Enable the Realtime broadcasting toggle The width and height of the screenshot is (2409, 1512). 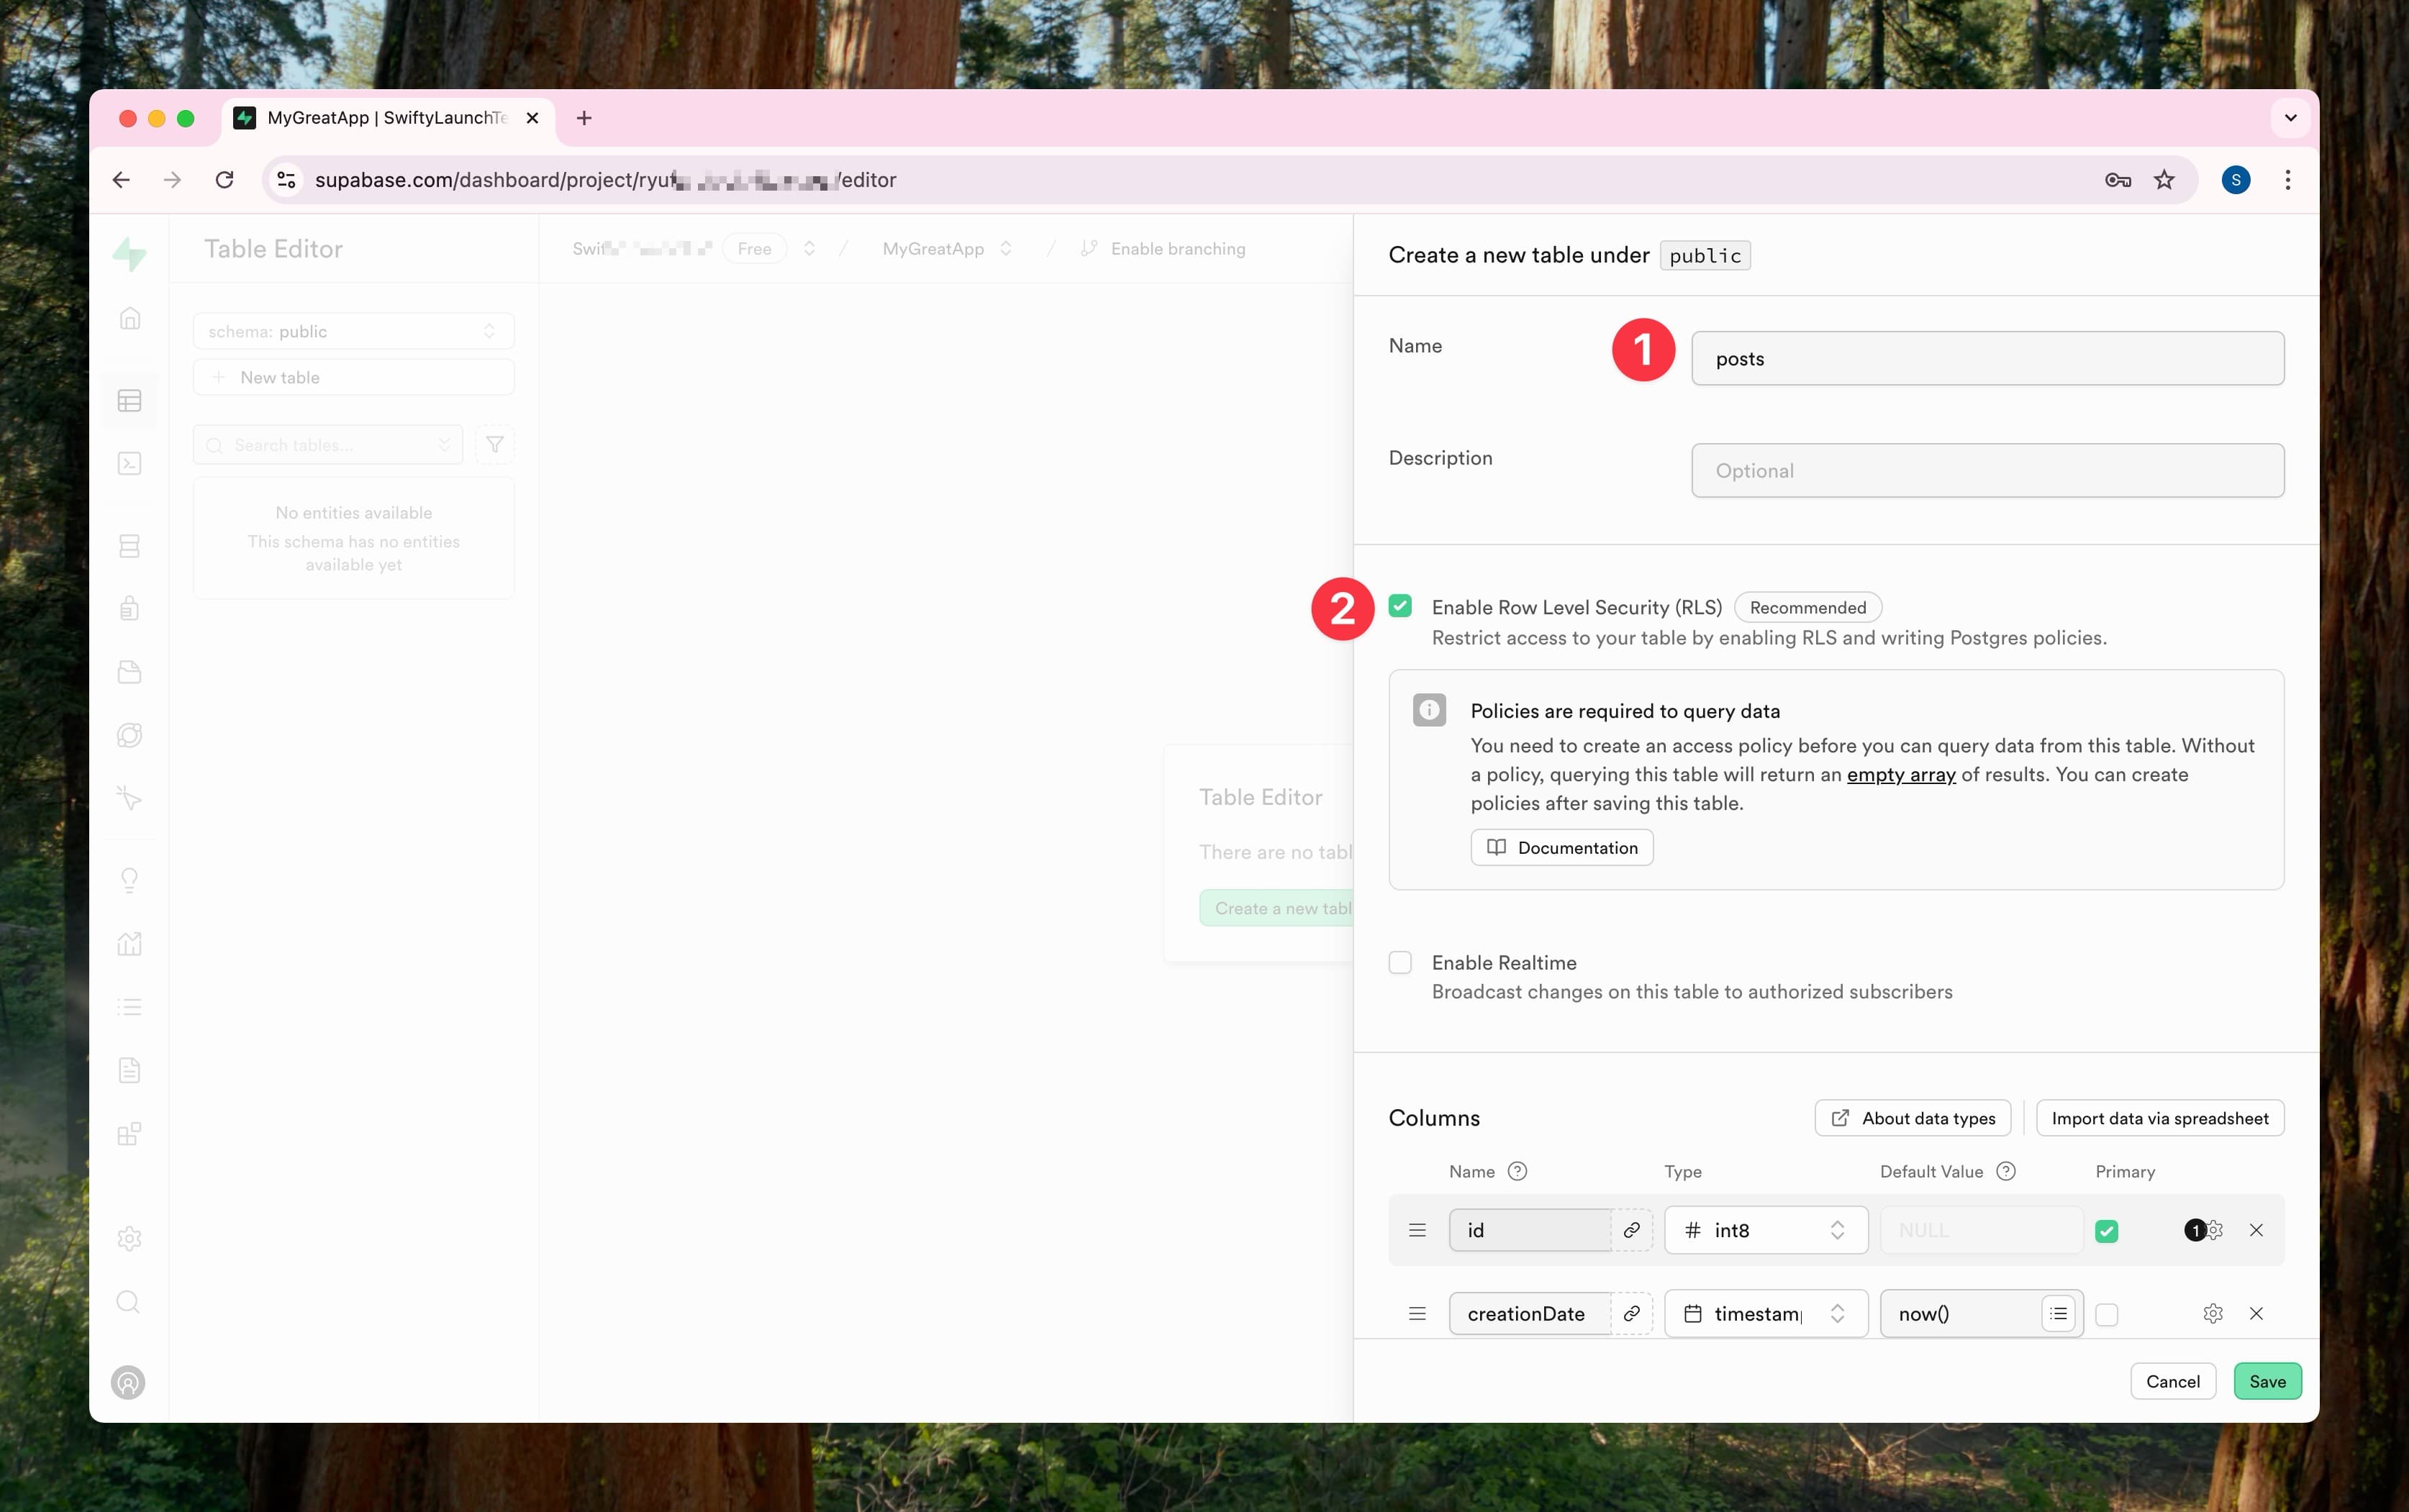(1400, 962)
